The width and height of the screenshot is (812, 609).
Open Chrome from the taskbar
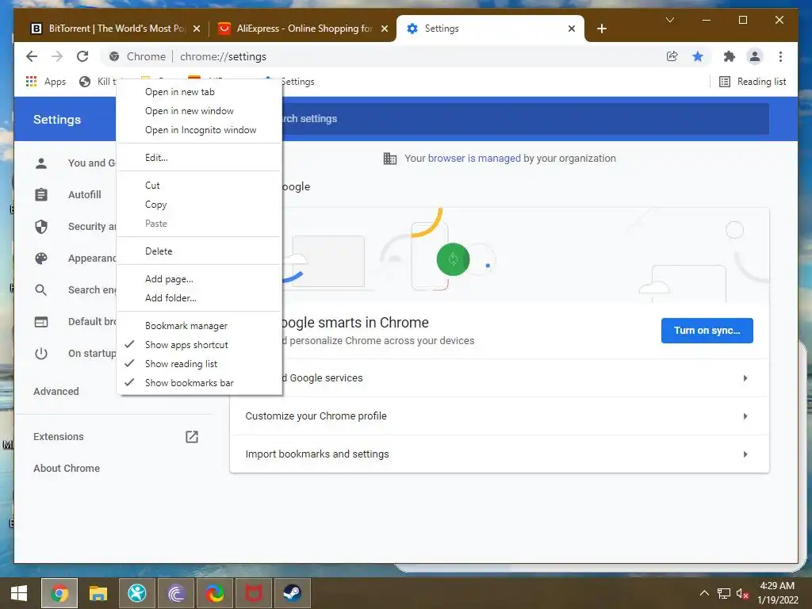[59, 593]
